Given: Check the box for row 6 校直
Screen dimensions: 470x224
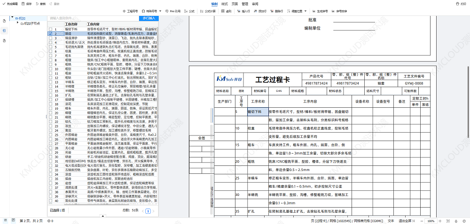Looking at the screenshot, I should point(50,52).
